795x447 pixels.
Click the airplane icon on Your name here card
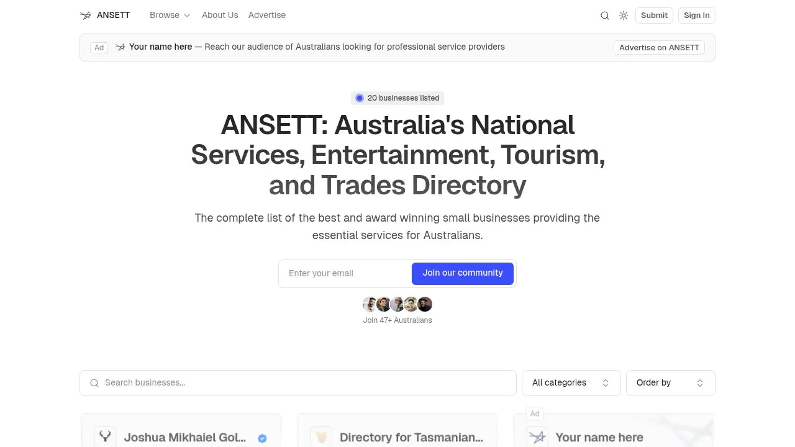(x=537, y=436)
